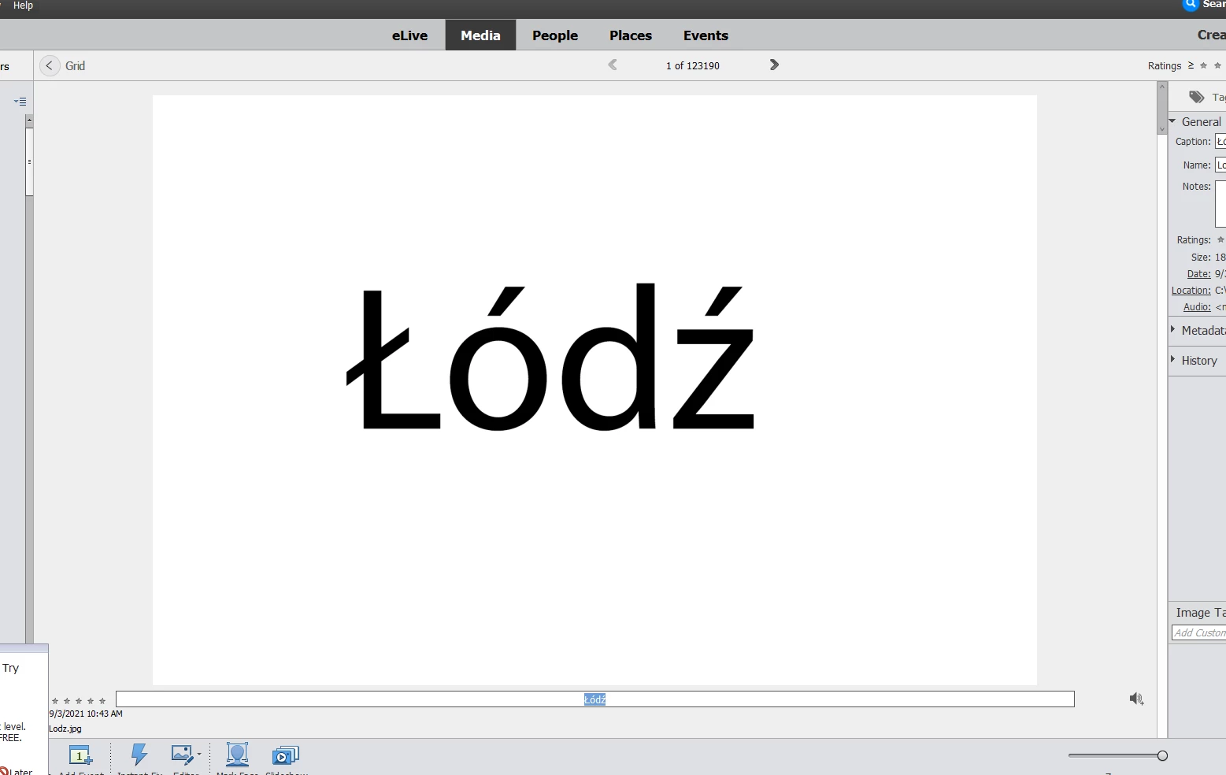Click the Location link in General

pyautogui.click(x=1191, y=291)
